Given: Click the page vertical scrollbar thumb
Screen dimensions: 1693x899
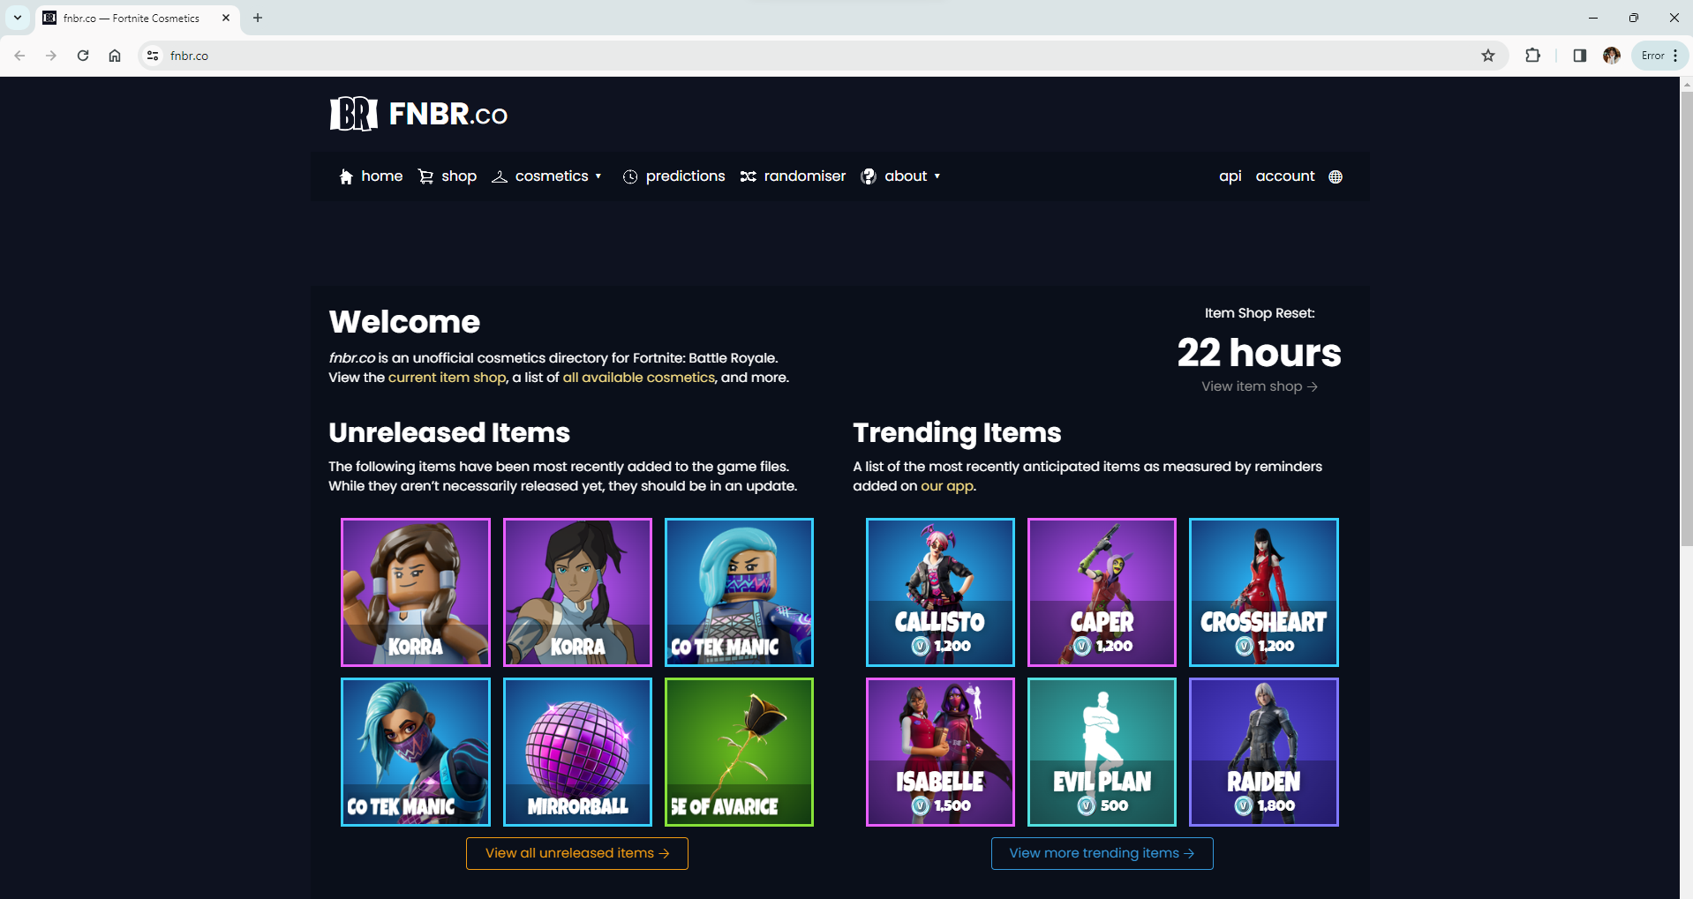Looking at the screenshot, I should pos(1687,318).
